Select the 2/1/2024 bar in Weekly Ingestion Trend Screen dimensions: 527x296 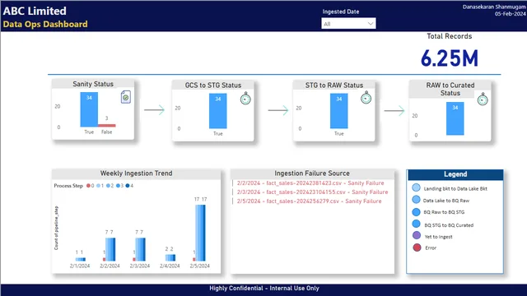[81, 259]
